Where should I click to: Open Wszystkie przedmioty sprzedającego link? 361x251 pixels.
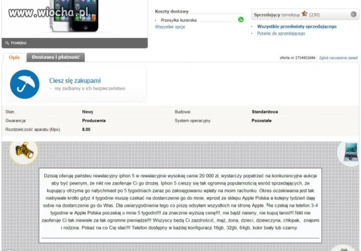297,27
